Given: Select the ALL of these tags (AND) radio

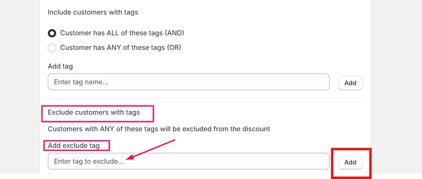Looking at the screenshot, I should pos(52,33).
